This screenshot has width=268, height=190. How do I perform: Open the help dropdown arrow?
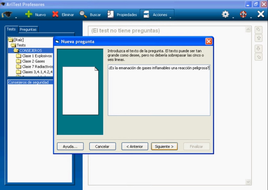click(x=251, y=18)
